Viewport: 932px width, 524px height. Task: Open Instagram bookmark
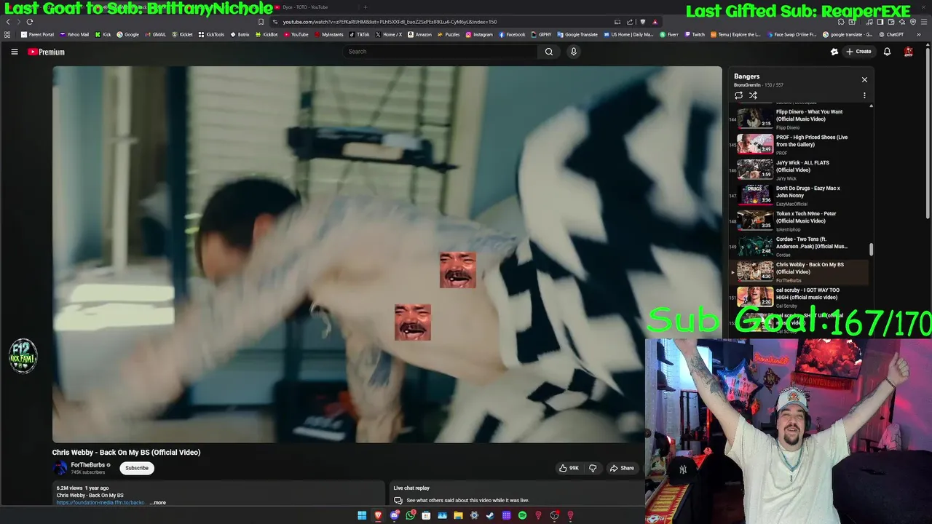click(x=479, y=34)
